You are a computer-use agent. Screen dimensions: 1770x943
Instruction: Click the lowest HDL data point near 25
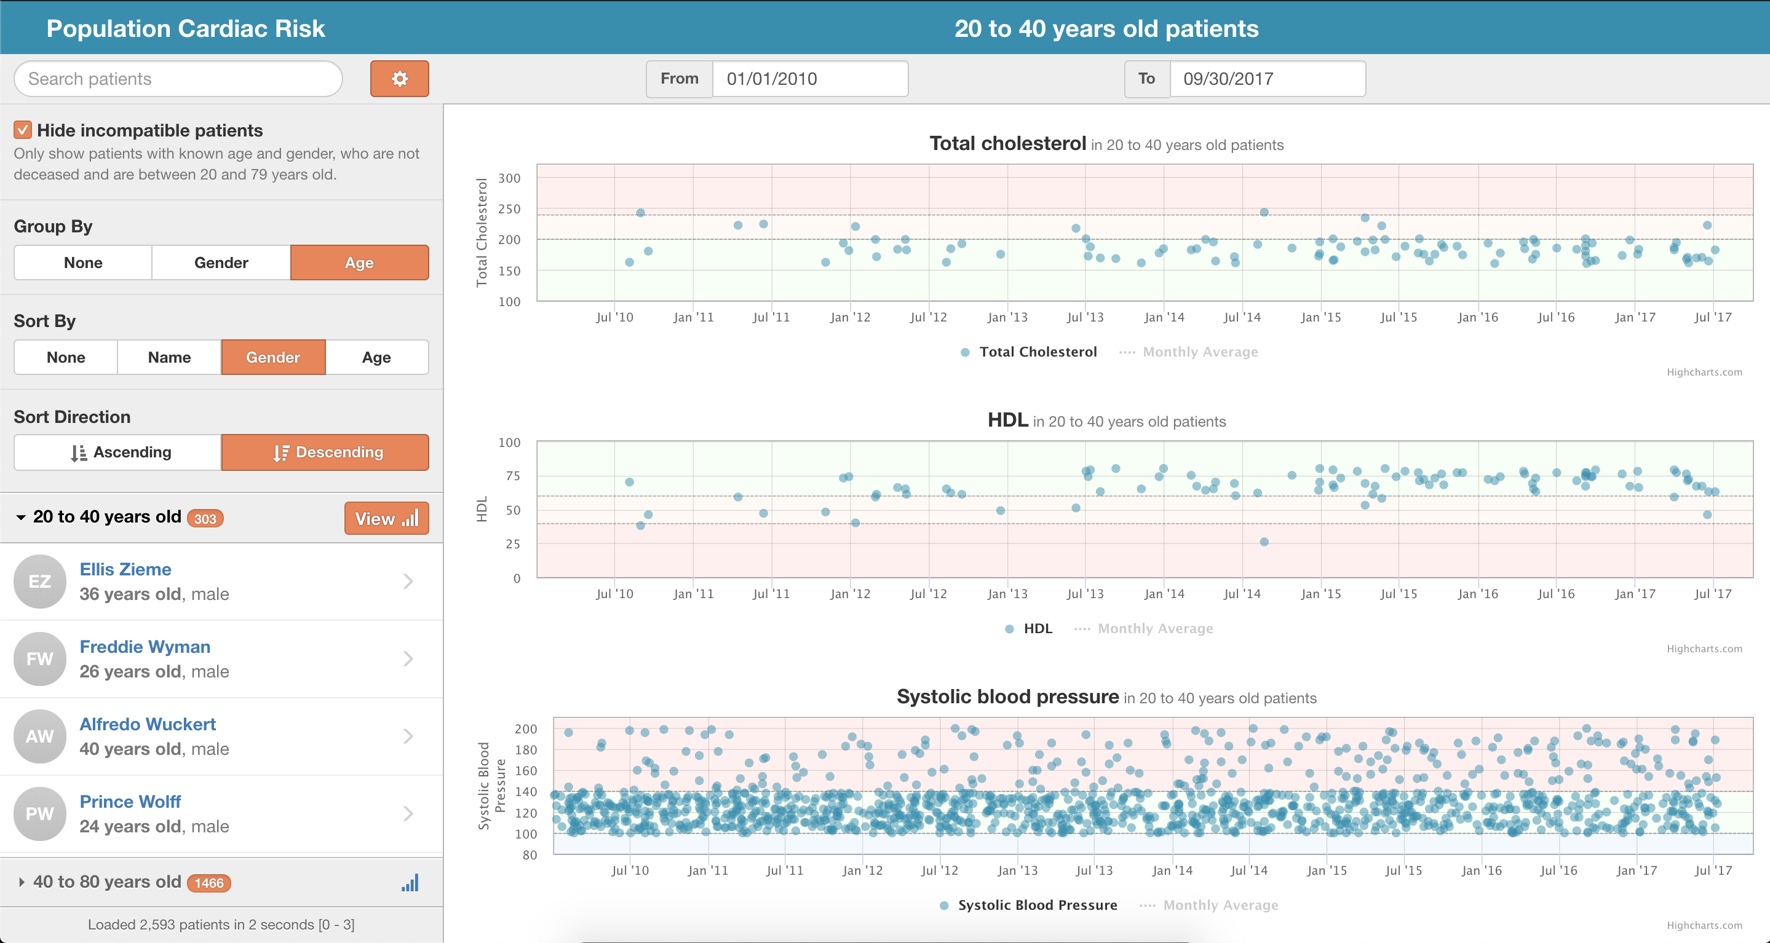[x=1264, y=542]
